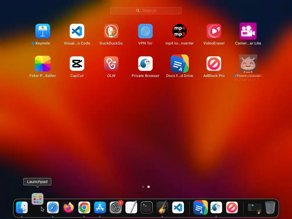Launch the VideoEraser app
Screen dimensions: 292x219
pos(214,31)
